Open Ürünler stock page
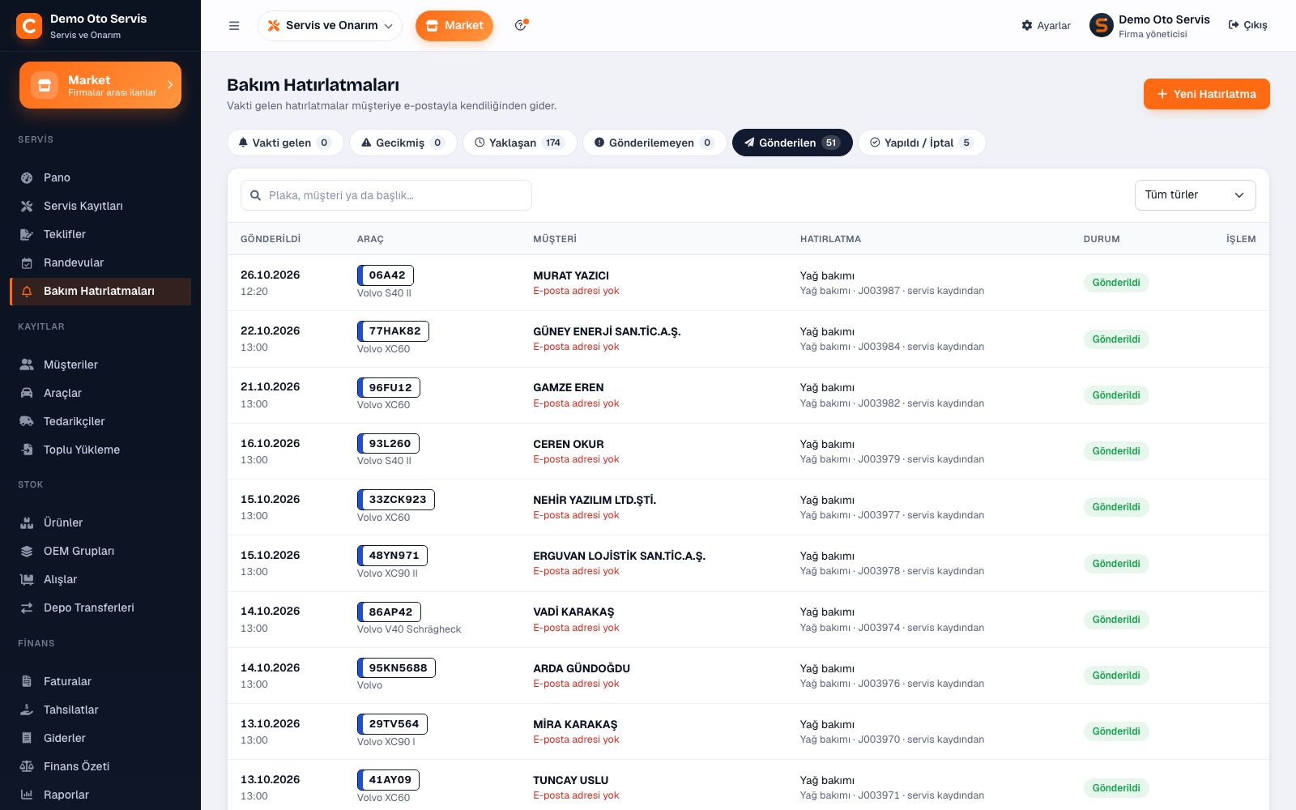The width and height of the screenshot is (1296, 810). pyautogui.click(x=100, y=522)
